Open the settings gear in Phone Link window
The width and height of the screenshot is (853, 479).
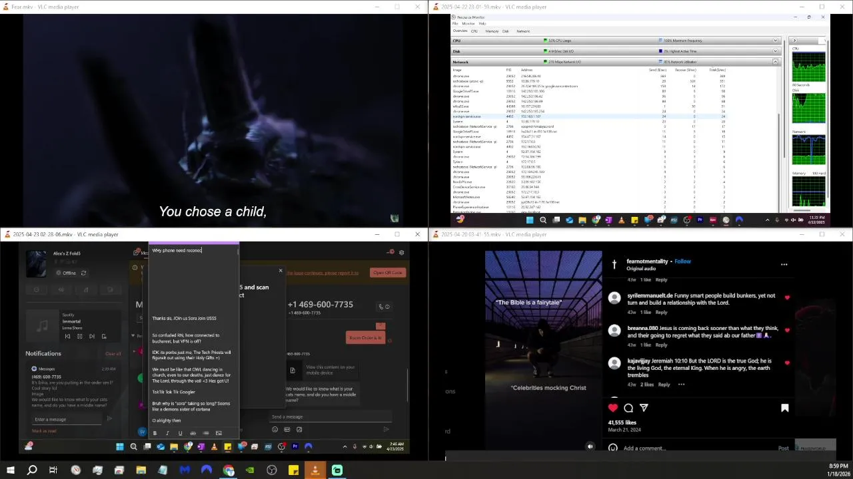401,253
